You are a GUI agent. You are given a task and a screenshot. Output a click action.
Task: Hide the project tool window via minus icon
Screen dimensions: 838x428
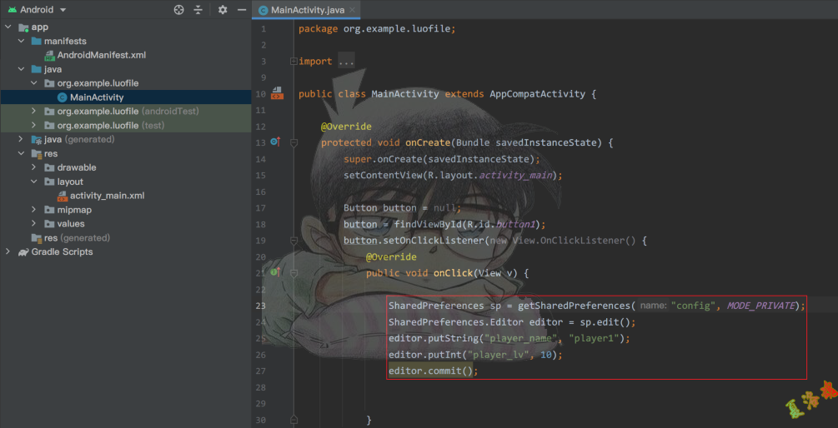pyautogui.click(x=241, y=10)
